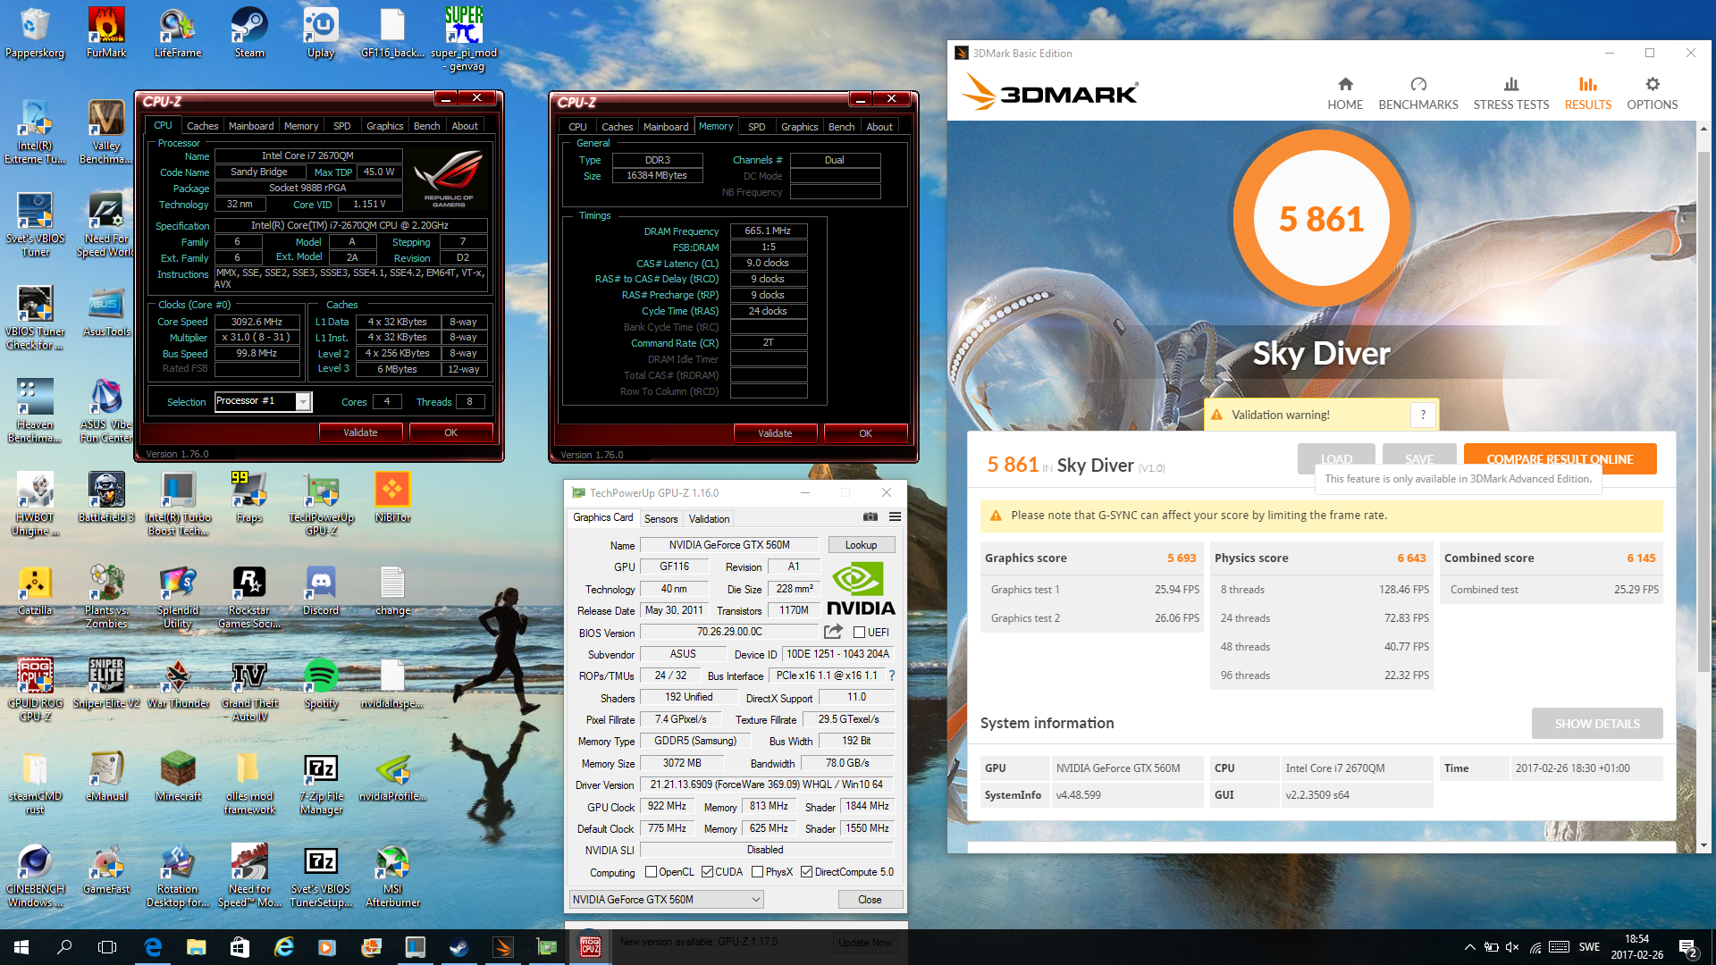Image resolution: width=1716 pixels, height=965 pixels.
Task: Open Valley Benchmark desktop icon
Action: [x=106, y=132]
